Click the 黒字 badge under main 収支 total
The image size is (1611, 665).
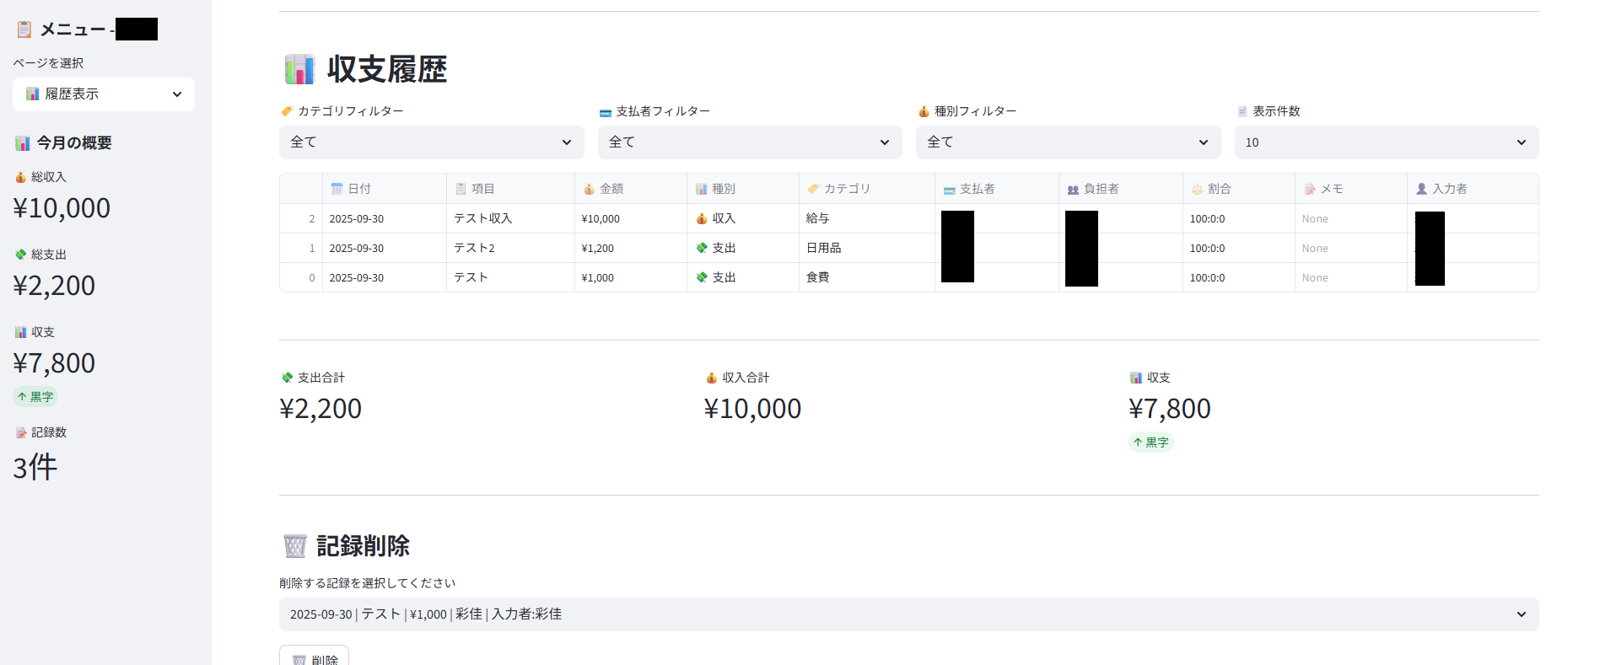(1150, 442)
